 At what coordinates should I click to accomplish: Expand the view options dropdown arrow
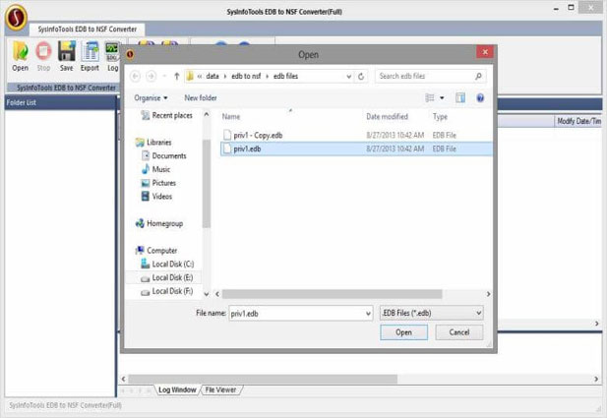point(442,98)
